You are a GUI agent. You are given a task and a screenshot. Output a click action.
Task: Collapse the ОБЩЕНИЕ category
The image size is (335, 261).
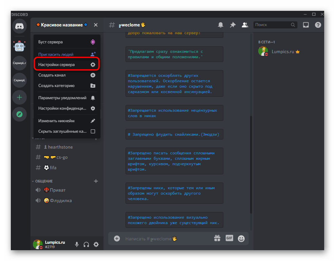click(44, 181)
